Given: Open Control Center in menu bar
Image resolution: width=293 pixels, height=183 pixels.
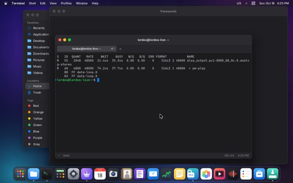Looking at the screenshot, I should [x=254, y=3].
